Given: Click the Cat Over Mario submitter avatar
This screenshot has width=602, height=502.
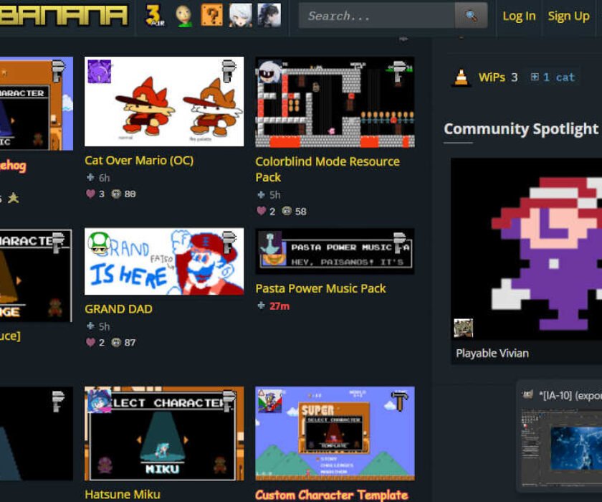Looking at the screenshot, I should (x=99, y=71).
